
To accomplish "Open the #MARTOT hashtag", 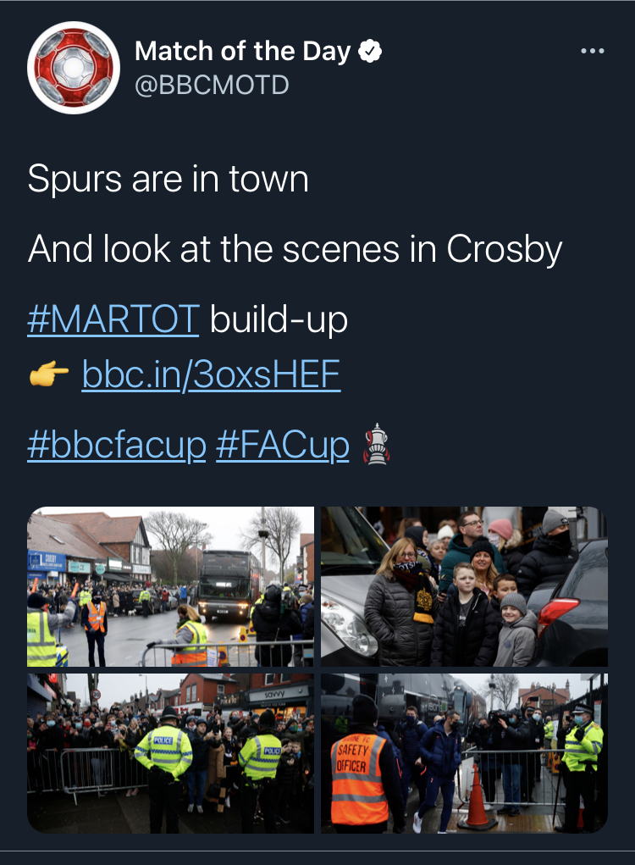I will [x=113, y=320].
